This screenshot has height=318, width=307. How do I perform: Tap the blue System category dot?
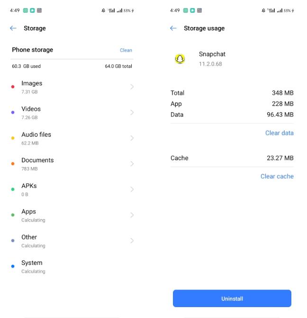tap(13, 266)
